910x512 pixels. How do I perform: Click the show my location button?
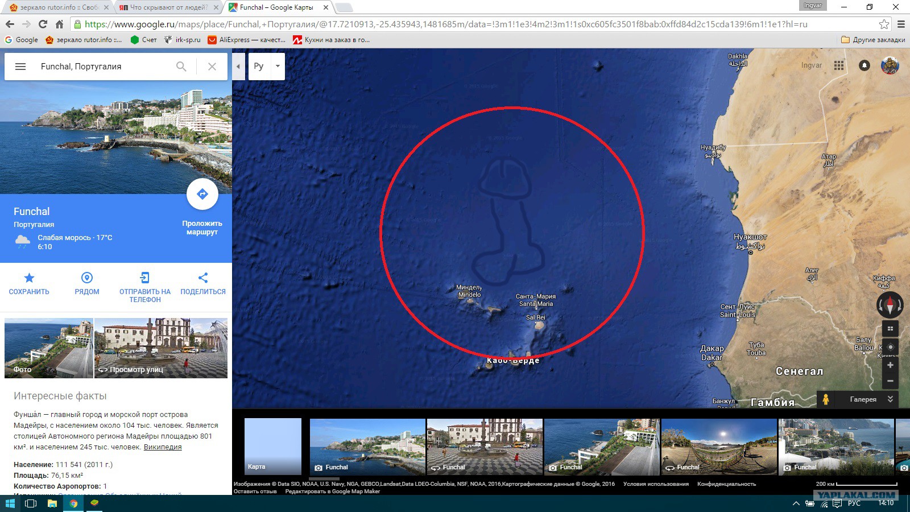[x=890, y=347]
